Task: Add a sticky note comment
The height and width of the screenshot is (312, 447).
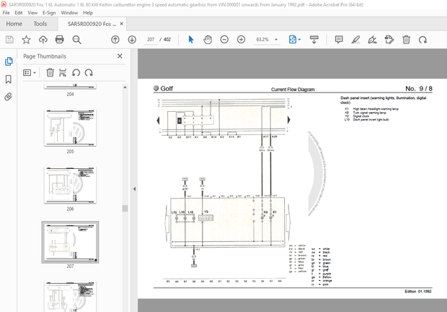Action: coord(339,40)
